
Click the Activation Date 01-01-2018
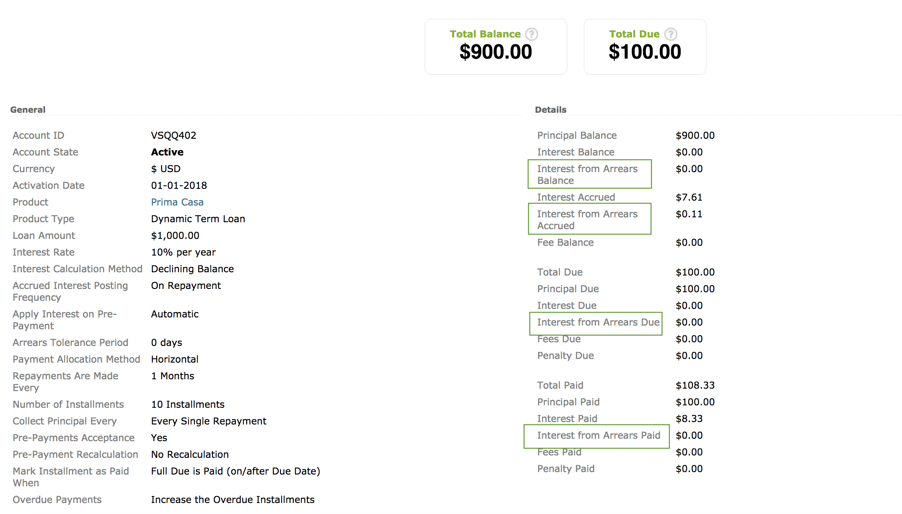click(x=179, y=185)
